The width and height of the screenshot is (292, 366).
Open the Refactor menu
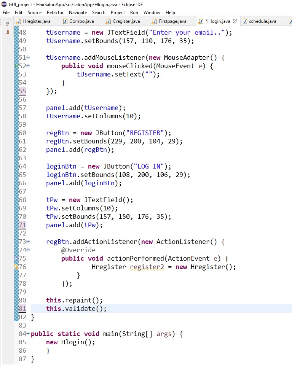pyautogui.click(x=55, y=13)
